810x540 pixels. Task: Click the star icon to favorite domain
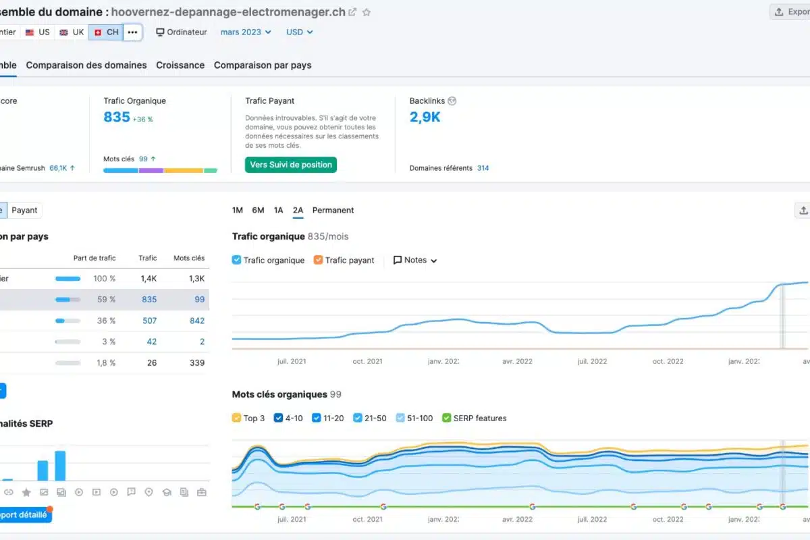(x=367, y=12)
